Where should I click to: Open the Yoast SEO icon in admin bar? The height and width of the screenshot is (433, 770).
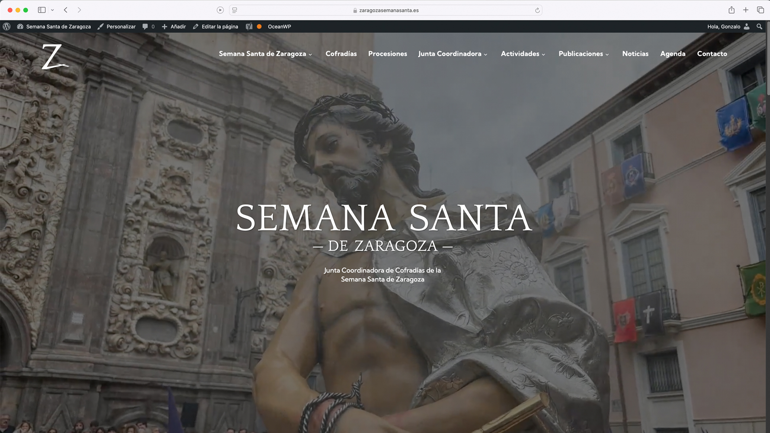249,26
